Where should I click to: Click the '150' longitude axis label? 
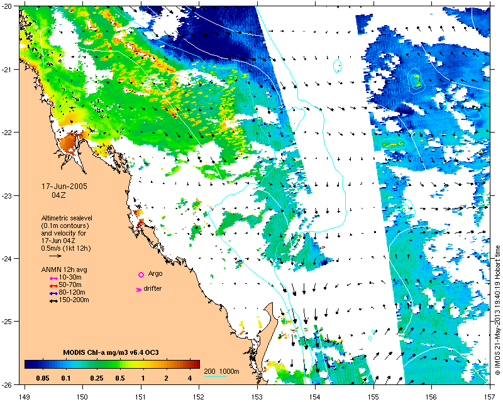pyautogui.click(x=82, y=397)
